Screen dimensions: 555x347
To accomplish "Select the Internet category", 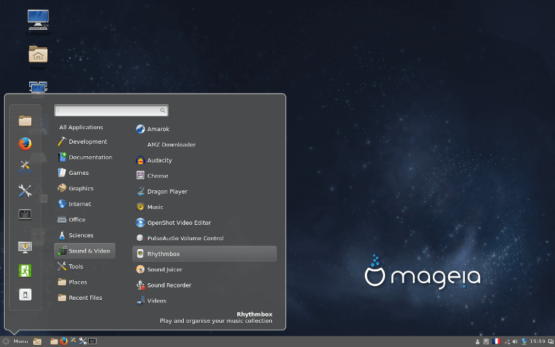I will [x=80, y=204].
